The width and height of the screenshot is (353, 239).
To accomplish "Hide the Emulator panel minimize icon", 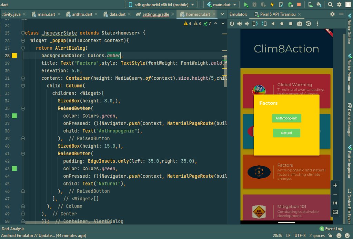I will point(341,14).
